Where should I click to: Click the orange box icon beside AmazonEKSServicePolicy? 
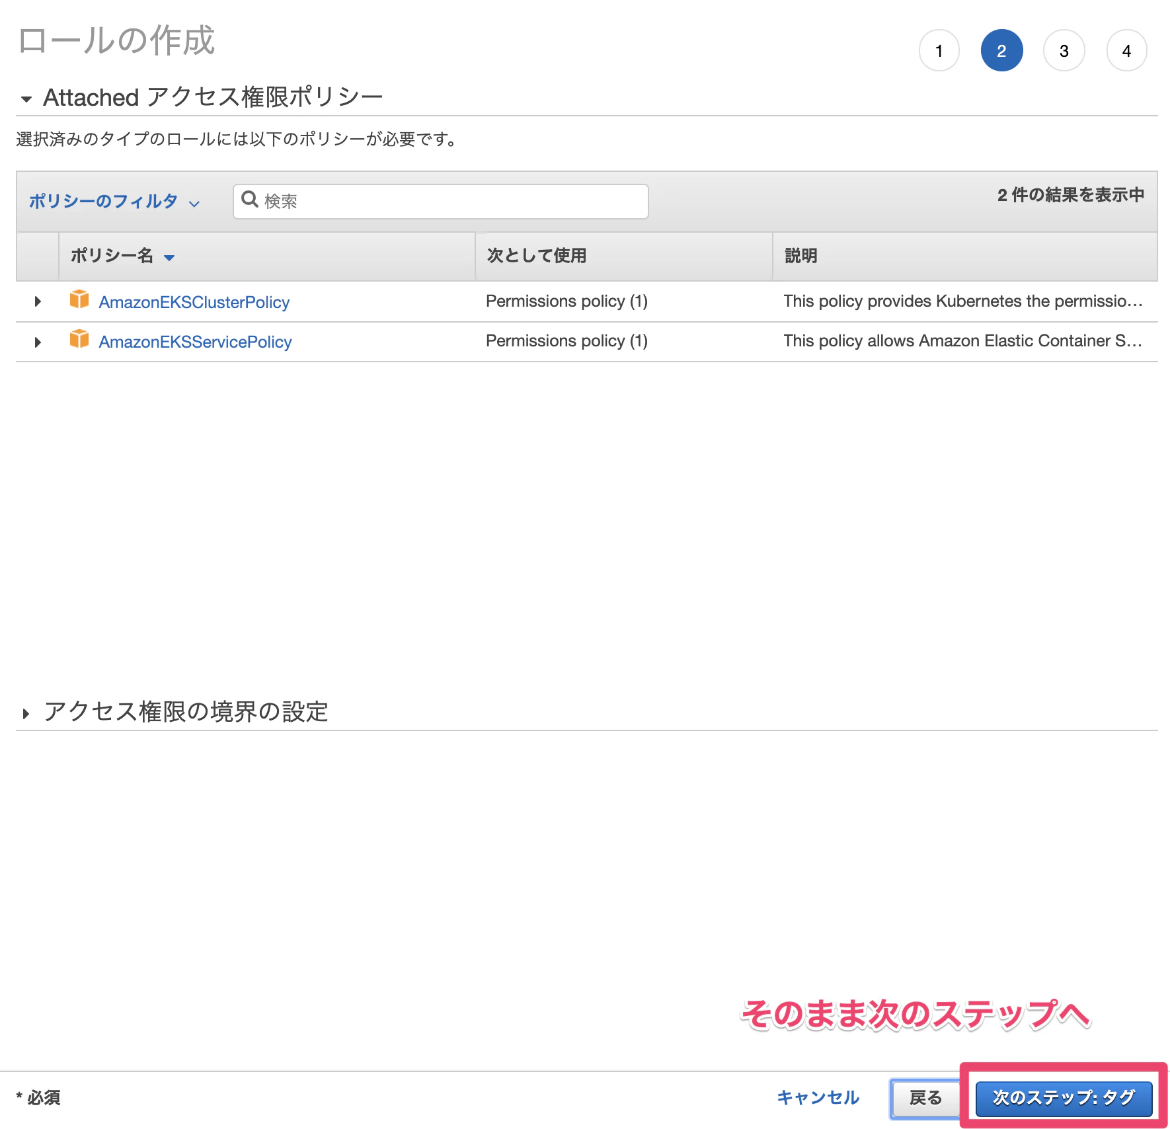pyautogui.click(x=79, y=339)
